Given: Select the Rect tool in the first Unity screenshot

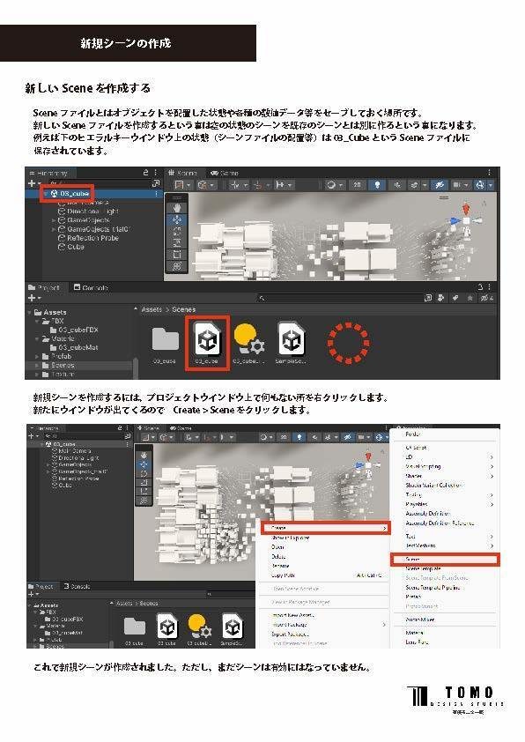Looking at the screenshot, I should click(177, 255).
